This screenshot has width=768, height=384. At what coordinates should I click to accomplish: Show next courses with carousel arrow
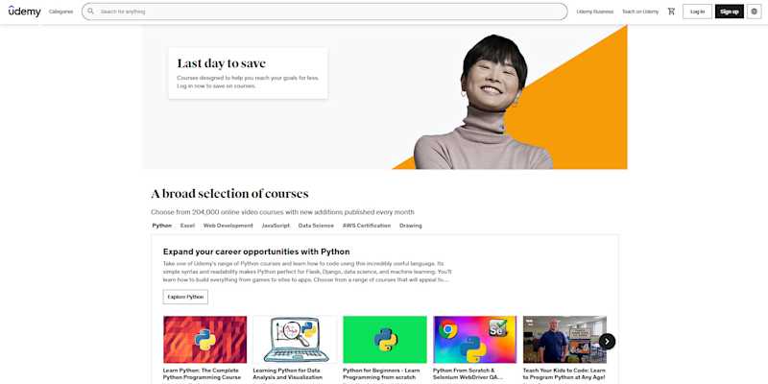tap(607, 341)
